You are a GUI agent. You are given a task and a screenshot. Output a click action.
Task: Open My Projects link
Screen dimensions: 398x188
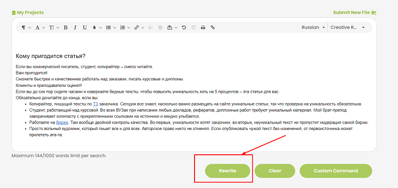coord(30,12)
